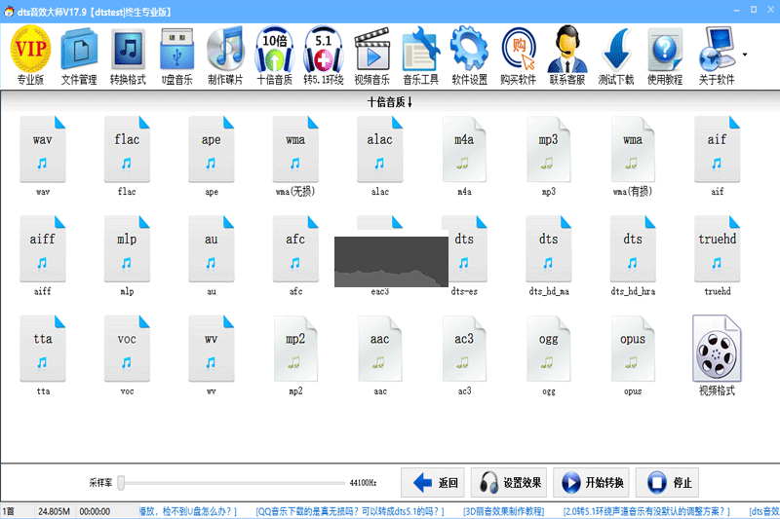Open 软件设置 gear settings
This screenshot has width=780, height=519.
469,56
